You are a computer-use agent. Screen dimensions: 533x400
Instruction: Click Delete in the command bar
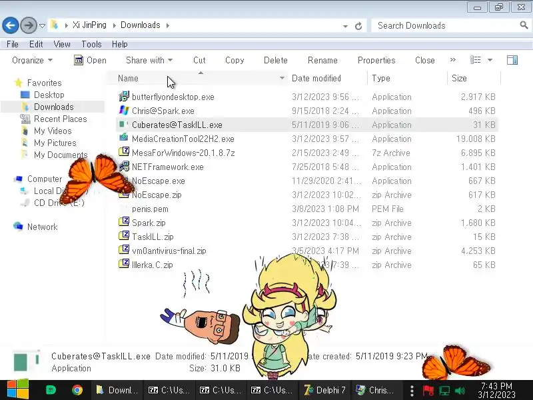tap(276, 60)
